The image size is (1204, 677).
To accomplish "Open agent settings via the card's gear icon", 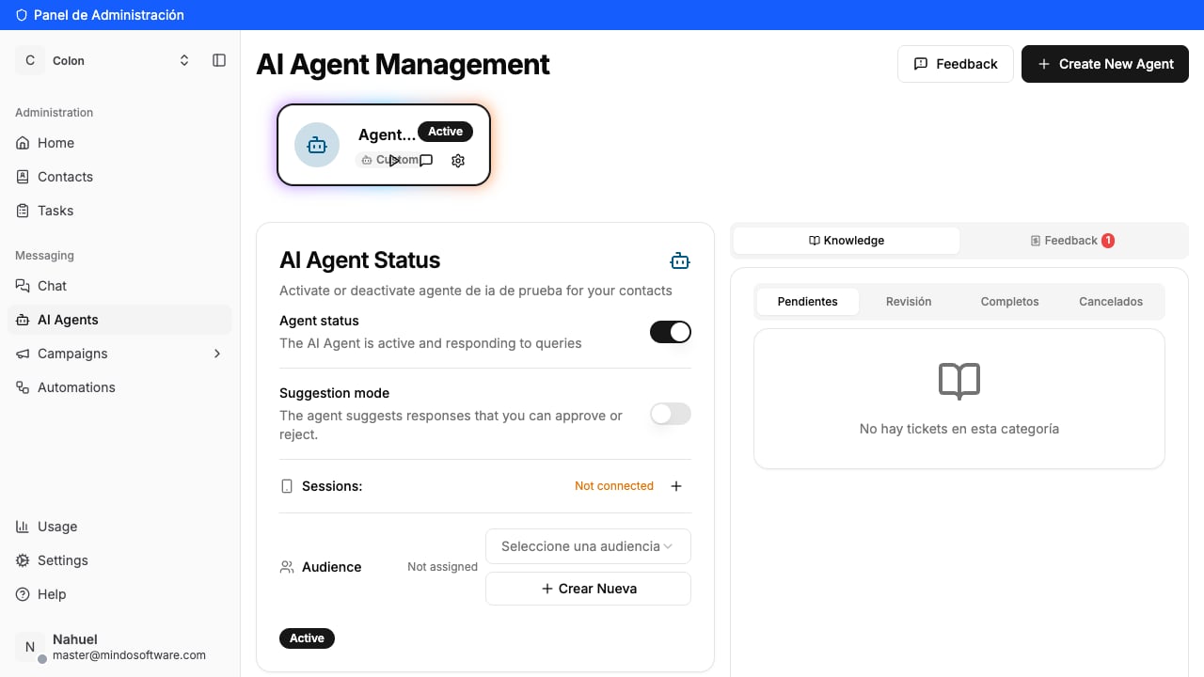I will (458, 161).
